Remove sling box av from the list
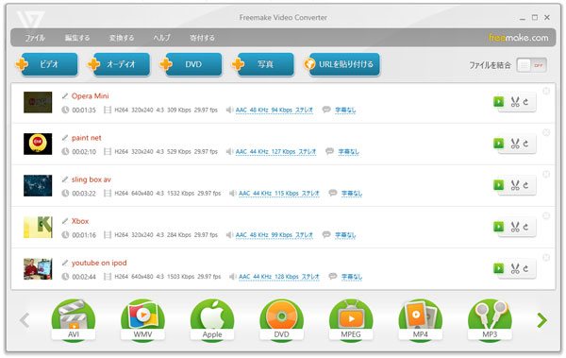This screenshot has height=358, width=566. coord(546,174)
